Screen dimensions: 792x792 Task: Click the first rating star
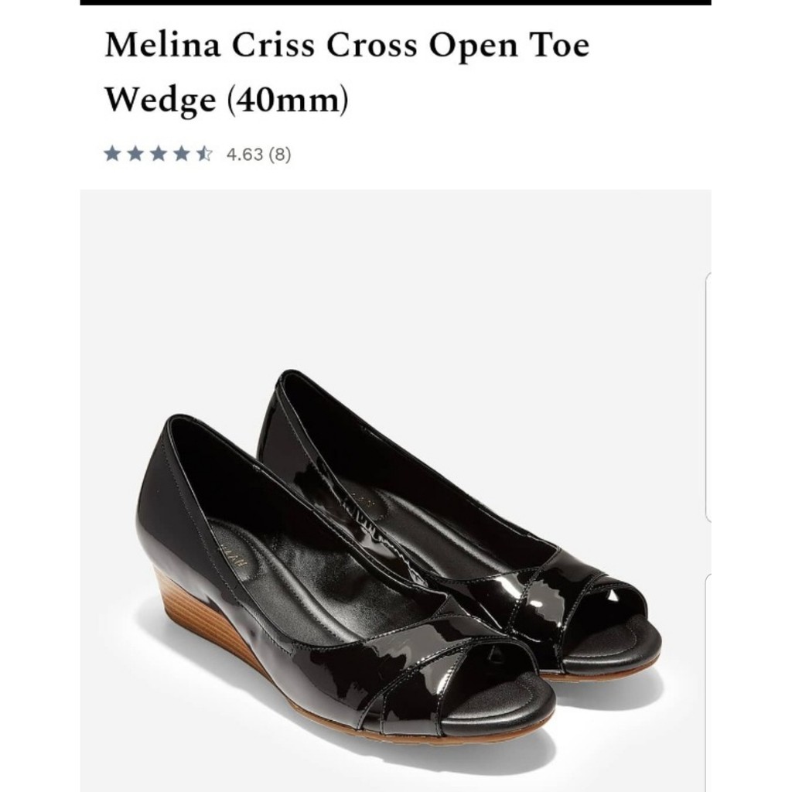112,154
